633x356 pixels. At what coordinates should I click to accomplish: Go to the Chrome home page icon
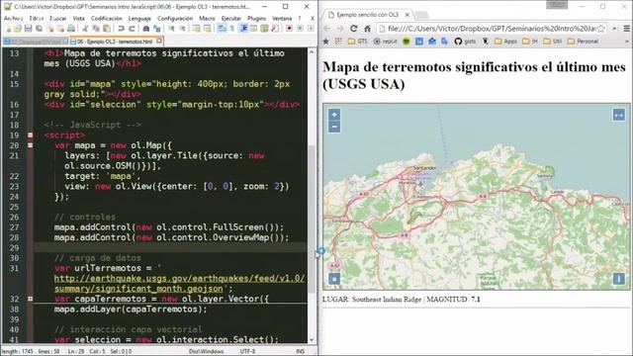pyautogui.click(x=367, y=29)
